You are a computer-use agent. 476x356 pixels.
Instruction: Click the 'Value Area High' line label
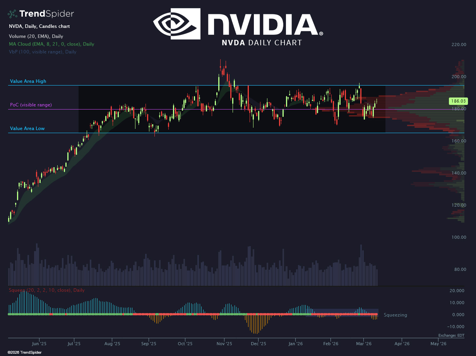point(28,81)
